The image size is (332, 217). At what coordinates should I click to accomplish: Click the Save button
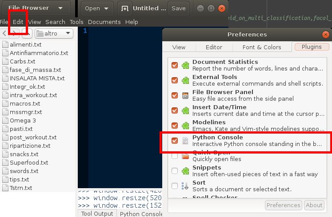179,8
